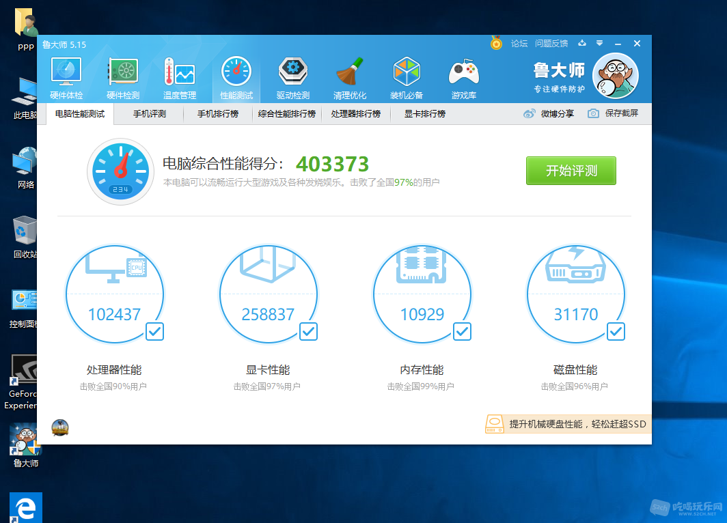This screenshot has width=727, height=523.
Task: Open the 网络 network desktop icon
Action: [x=25, y=167]
